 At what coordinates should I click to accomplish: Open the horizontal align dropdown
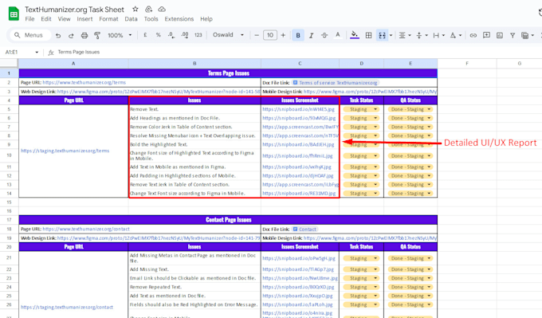tap(405, 35)
